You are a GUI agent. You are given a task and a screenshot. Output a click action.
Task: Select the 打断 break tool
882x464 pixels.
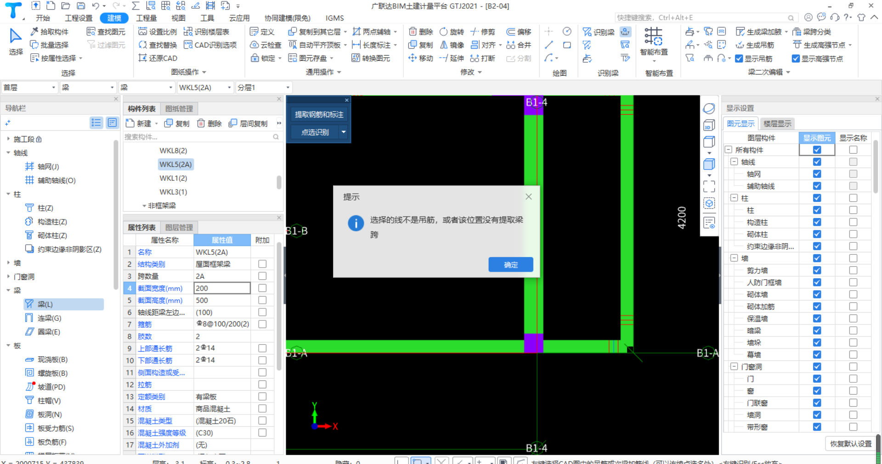(483, 58)
